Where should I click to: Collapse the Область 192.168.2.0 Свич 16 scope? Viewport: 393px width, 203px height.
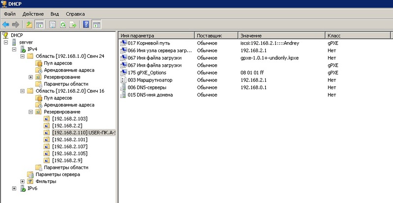click(x=23, y=91)
